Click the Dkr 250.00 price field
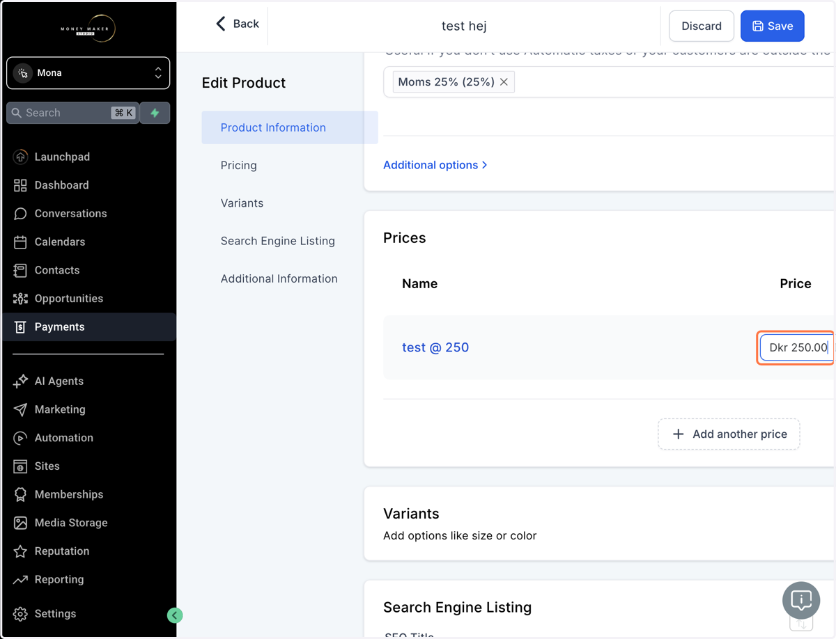Screen dimensions: 836x639 pos(796,347)
